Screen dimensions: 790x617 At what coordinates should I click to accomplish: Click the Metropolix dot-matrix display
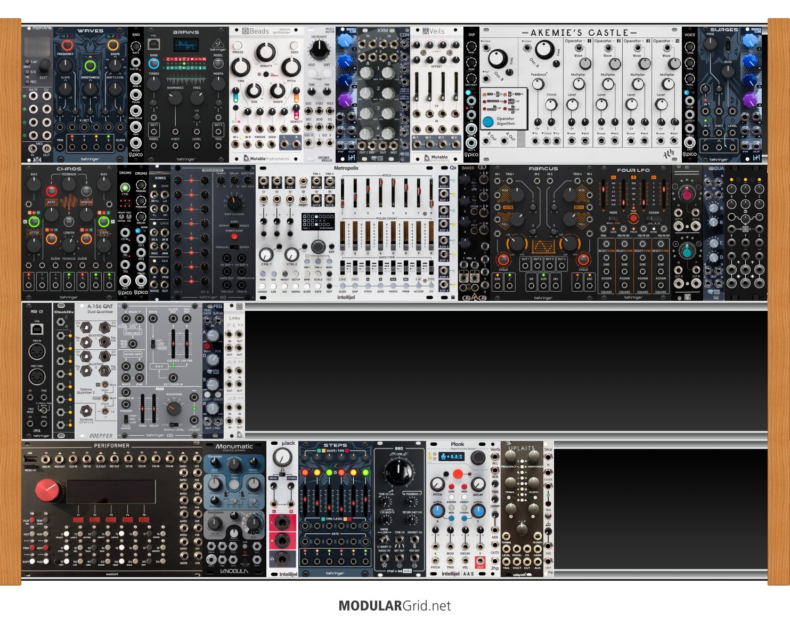tap(318, 221)
